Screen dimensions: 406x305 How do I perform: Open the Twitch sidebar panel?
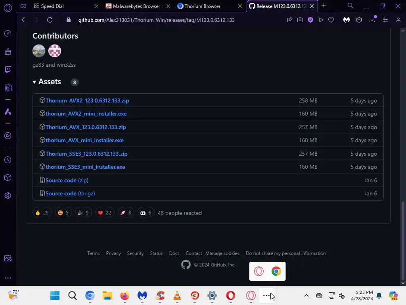click(8, 69)
